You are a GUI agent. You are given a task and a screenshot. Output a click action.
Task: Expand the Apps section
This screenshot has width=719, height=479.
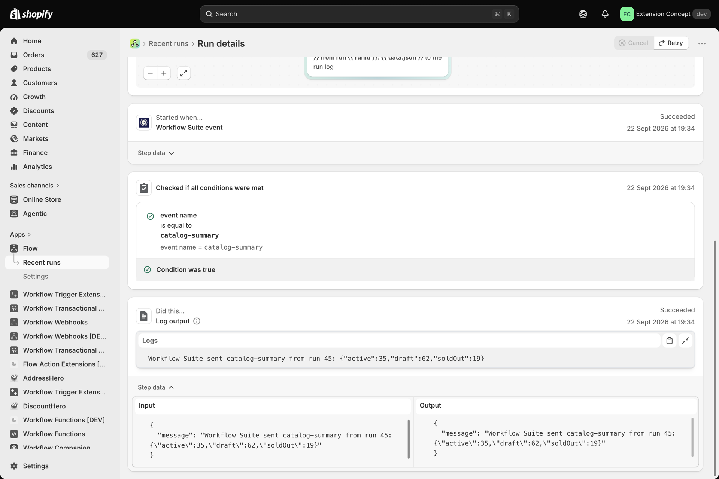20,234
